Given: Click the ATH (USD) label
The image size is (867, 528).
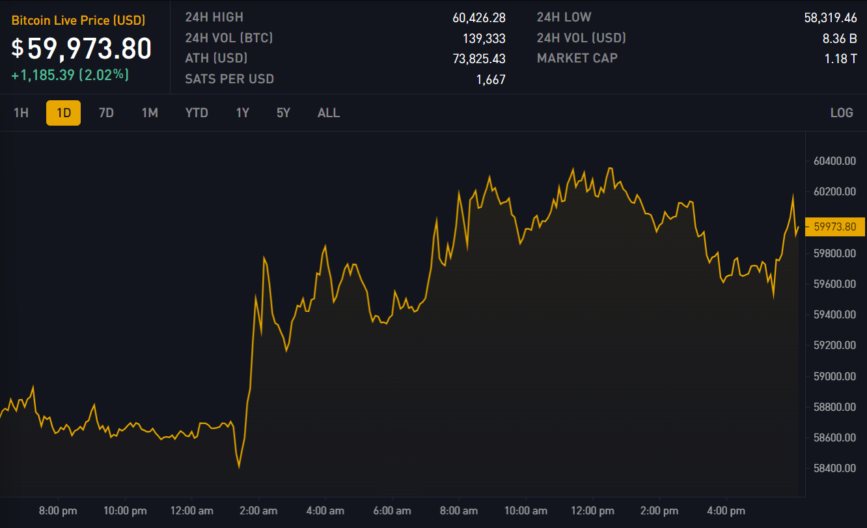Looking at the screenshot, I should (216, 59).
